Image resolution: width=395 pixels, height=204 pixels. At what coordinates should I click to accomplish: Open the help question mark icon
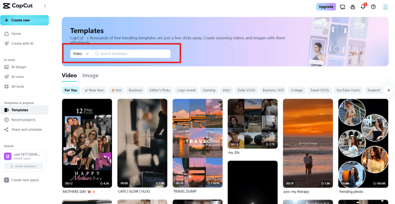click(x=373, y=7)
